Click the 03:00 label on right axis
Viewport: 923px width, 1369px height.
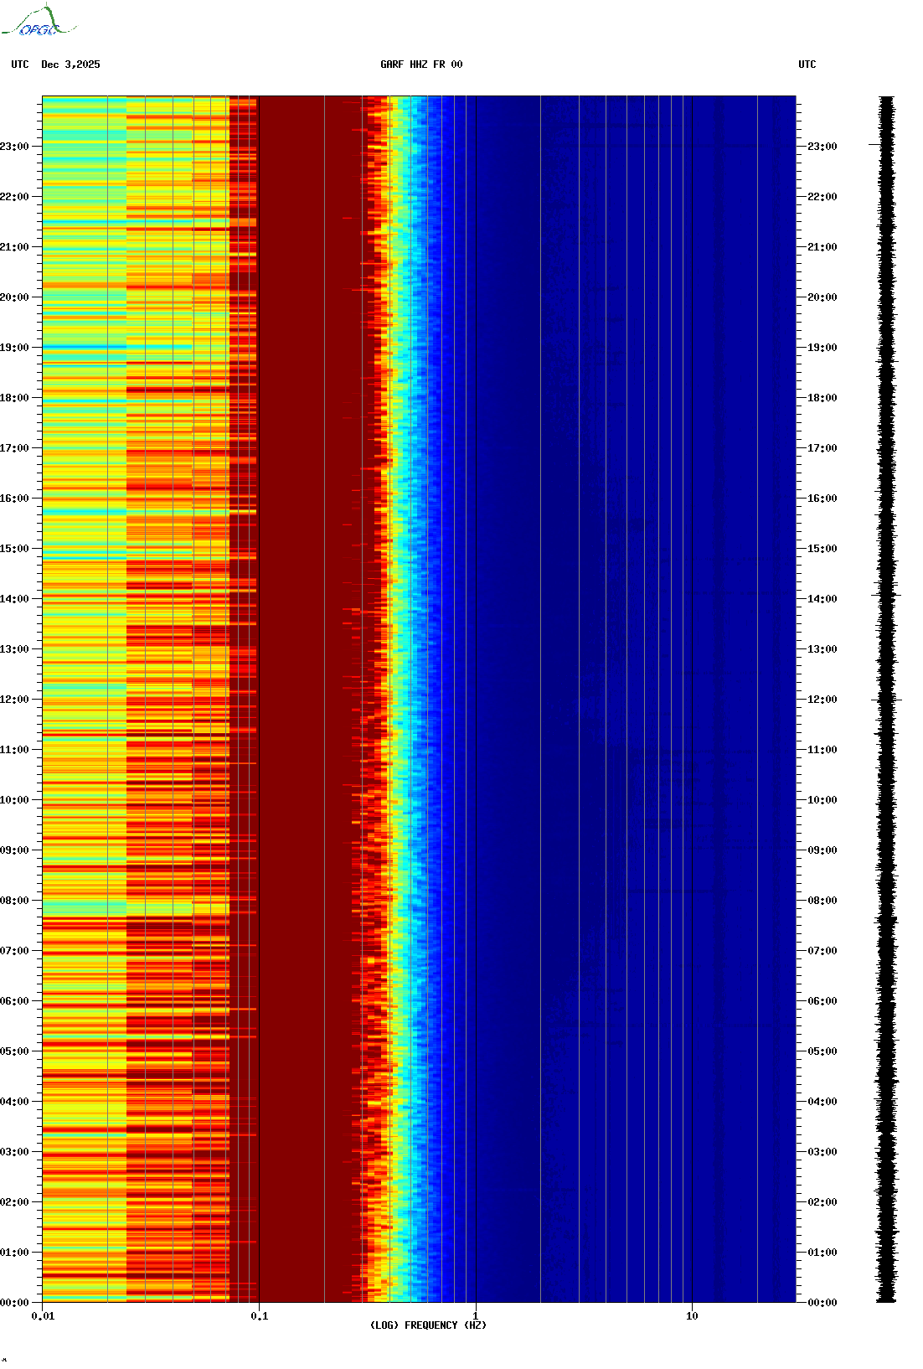pos(822,1152)
